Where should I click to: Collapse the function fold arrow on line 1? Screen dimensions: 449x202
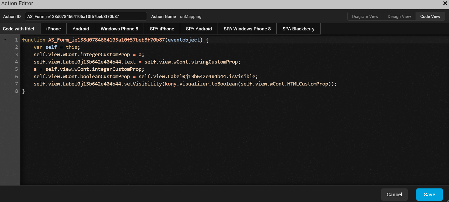coord(5,40)
